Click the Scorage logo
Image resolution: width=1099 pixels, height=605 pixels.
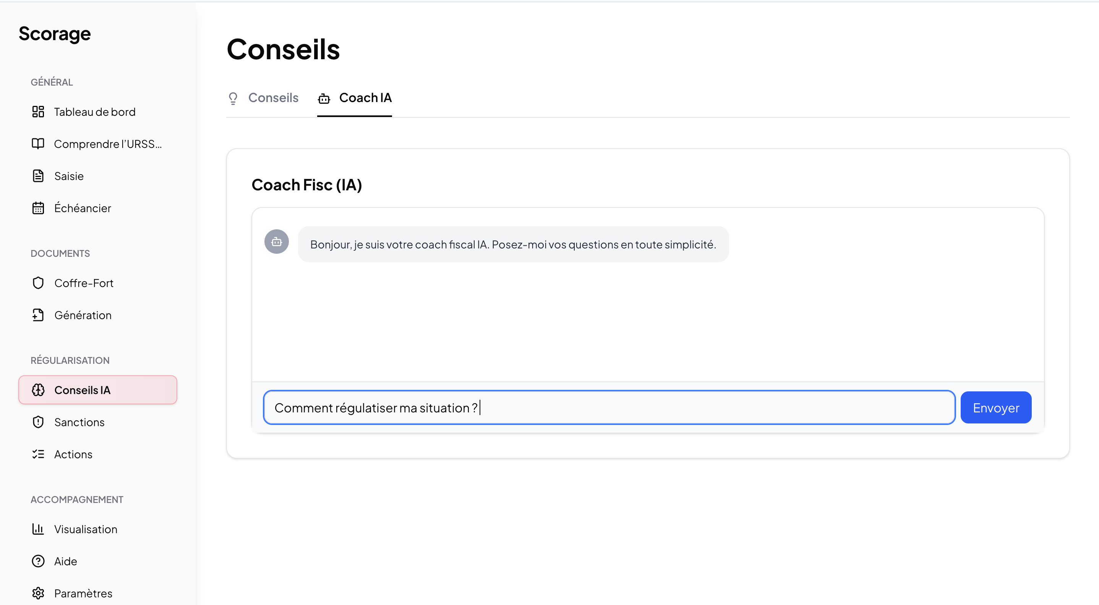pyautogui.click(x=55, y=33)
